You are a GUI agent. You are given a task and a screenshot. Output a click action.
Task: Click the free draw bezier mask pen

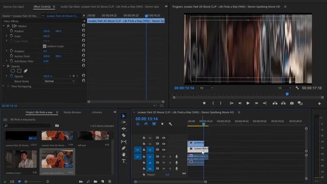point(26,71)
